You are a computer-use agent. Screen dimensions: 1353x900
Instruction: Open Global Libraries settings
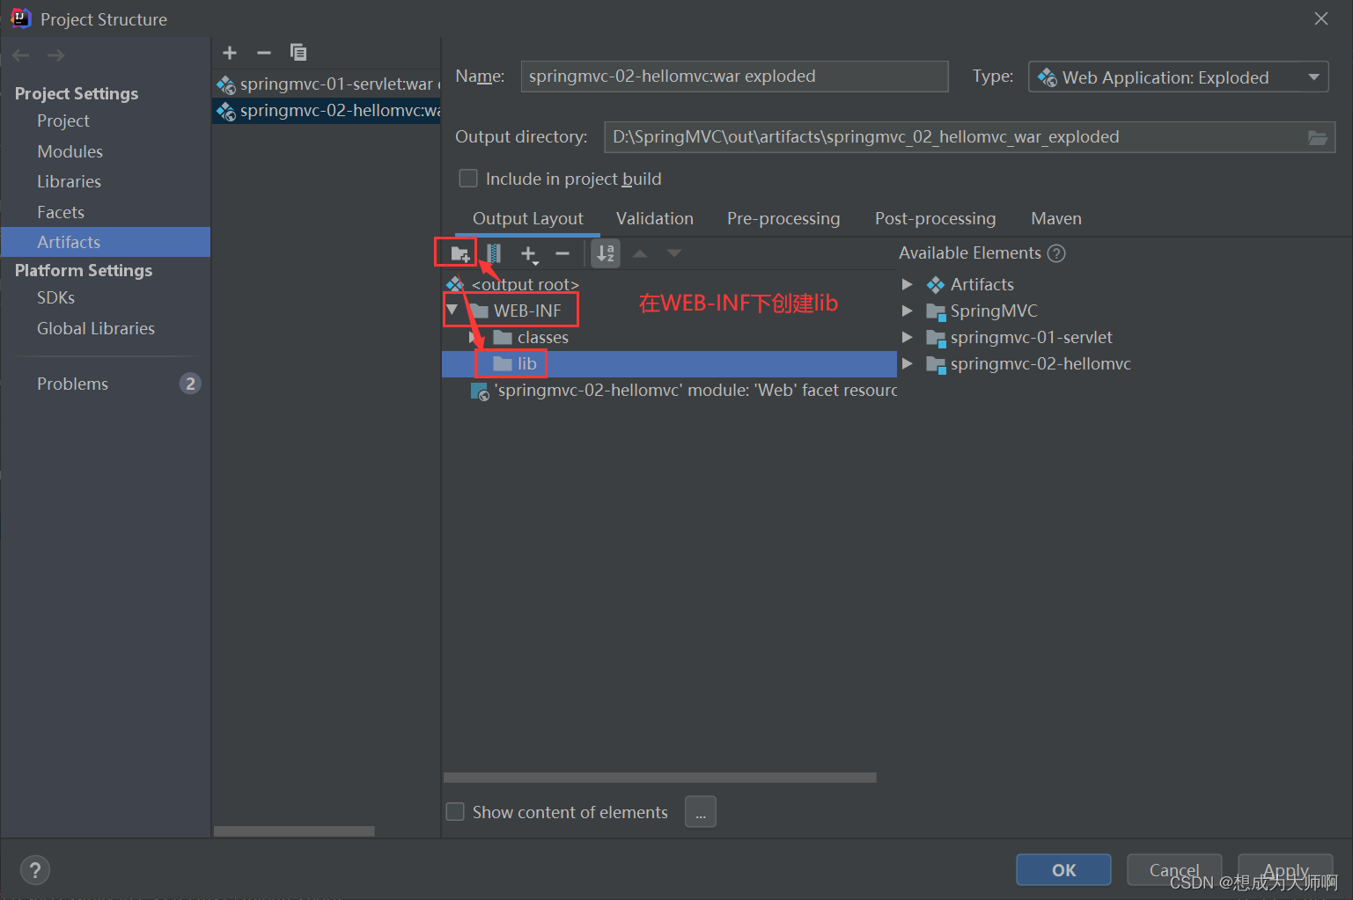[96, 328]
